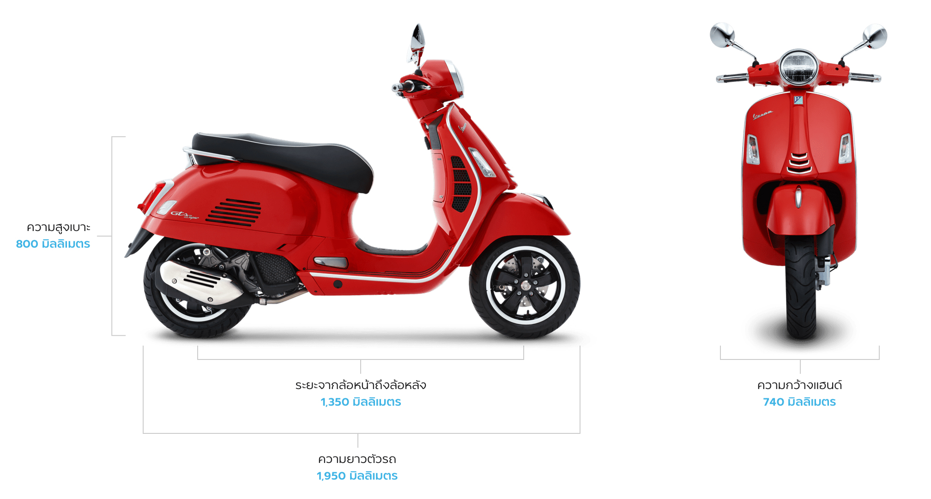931x499 pixels.
Task: Click the 1,950 มิลลิเมตร length value
Action: click(357, 476)
